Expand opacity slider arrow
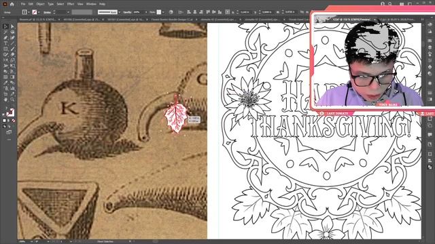435x244 pixels. pyautogui.click(x=146, y=12)
